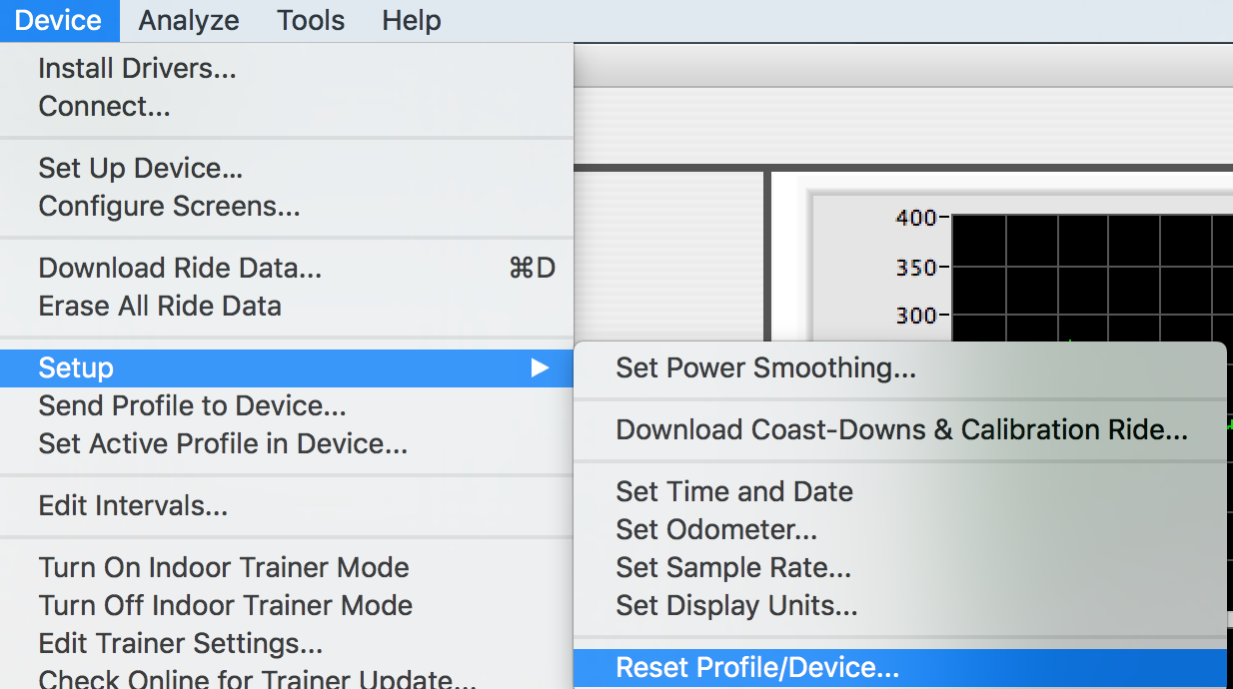
Task: Select Connect from Device menu
Action: point(104,106)
